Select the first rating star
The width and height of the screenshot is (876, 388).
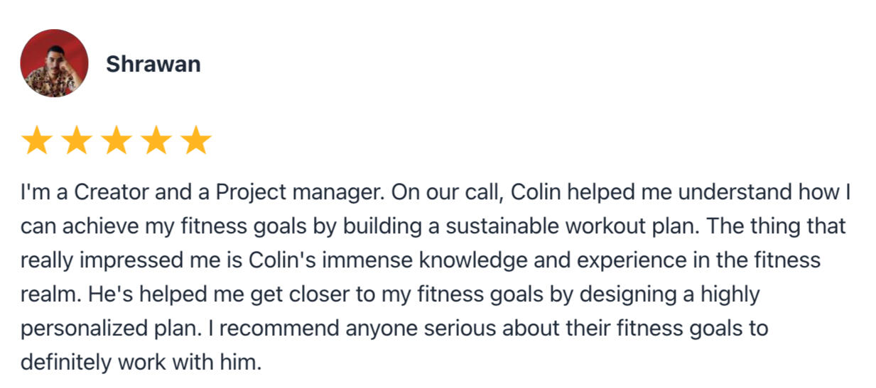tap(36, 140)
